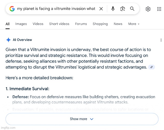Click the 'Defense:' bullet label
This screenshot has height=130, width=164.
[21, 97]
